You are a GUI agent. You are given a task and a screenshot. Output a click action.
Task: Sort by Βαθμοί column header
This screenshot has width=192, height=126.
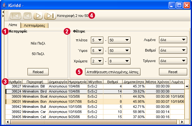point(113,82)
